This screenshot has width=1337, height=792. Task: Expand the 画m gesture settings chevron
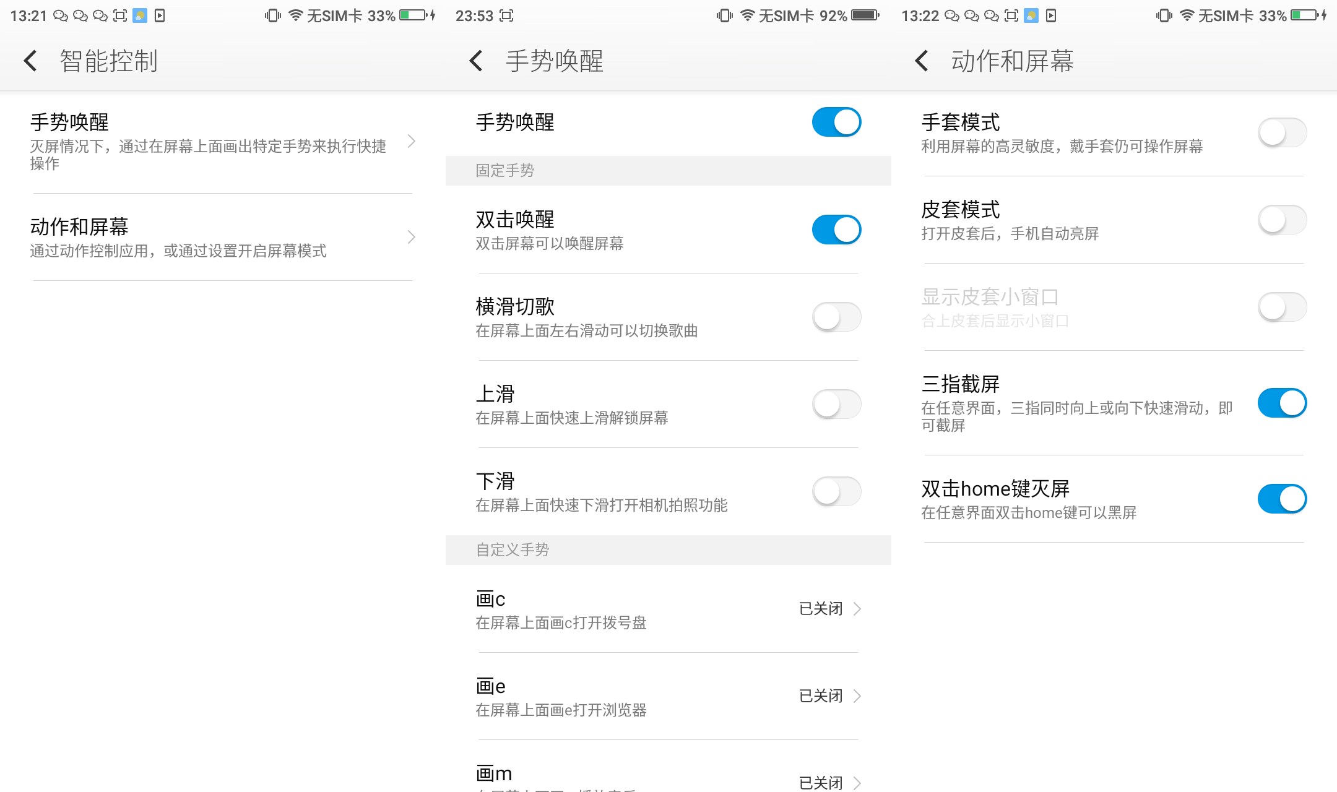(x=857, y=783)
